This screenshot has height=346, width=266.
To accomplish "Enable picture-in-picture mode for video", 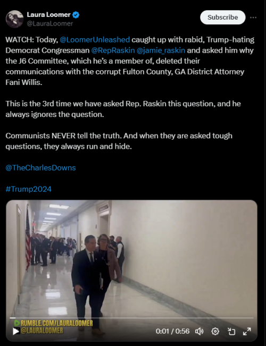I will click(x=231, y=331).
